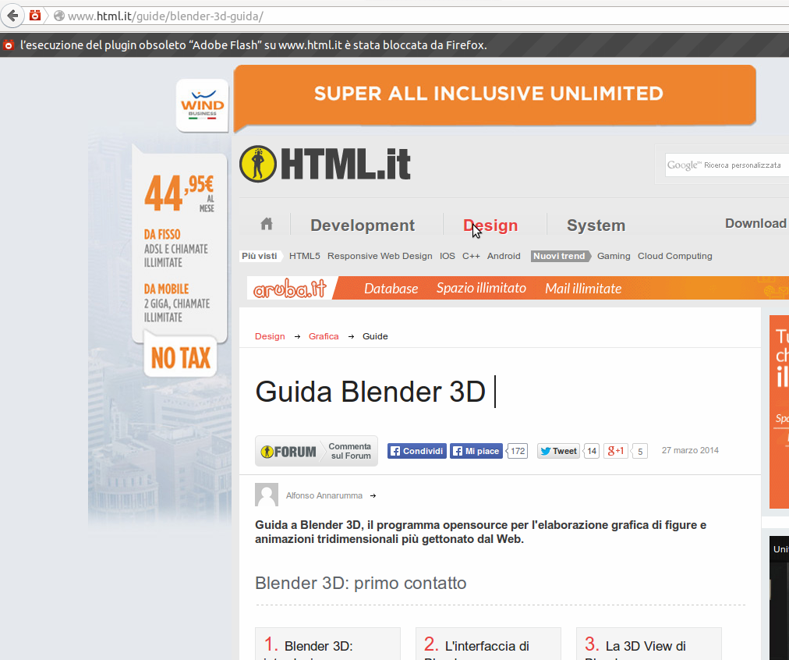Click the browser back navigation arrow

click(12, 15)
